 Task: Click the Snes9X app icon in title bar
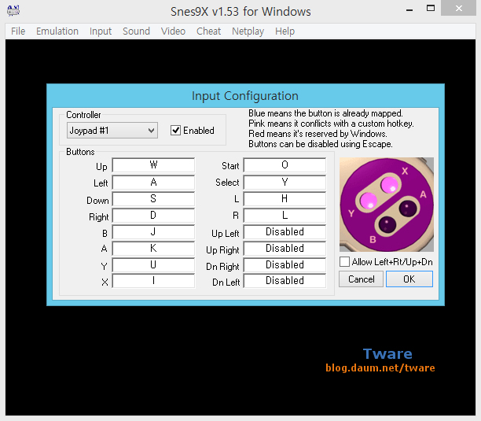pos(13,11)
